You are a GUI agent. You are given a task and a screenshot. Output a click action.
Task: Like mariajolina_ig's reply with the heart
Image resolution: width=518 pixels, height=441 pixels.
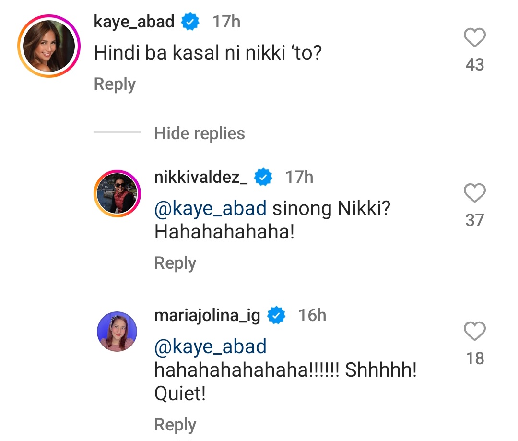coord(474,332)
